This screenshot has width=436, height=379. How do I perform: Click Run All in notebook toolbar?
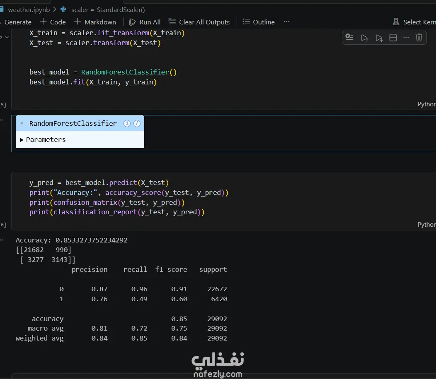145,22
